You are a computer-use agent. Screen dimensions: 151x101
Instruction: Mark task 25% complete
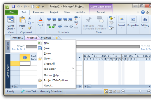pyautogui.click(x=54, y=20)
